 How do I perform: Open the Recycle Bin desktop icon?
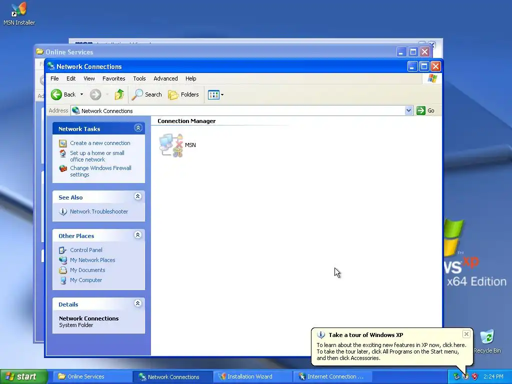click(487, 342)
